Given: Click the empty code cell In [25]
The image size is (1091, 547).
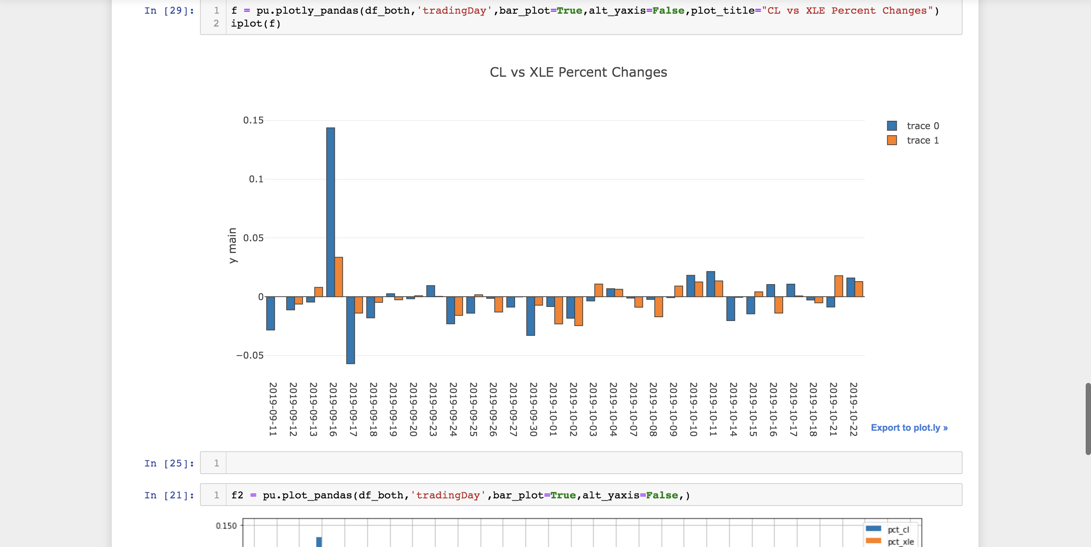Looking at the screenshot, I should [x=593, y=463].
